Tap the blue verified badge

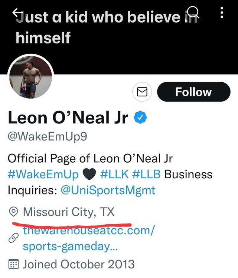click(140, 118)
